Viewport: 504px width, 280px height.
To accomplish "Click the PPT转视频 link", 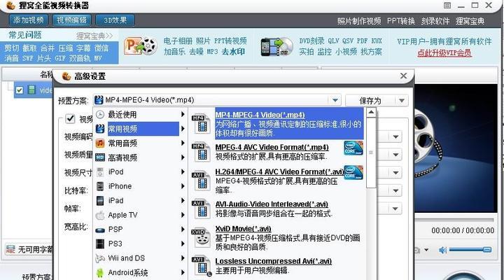I will pyautogui.click(x=230, y=41).
